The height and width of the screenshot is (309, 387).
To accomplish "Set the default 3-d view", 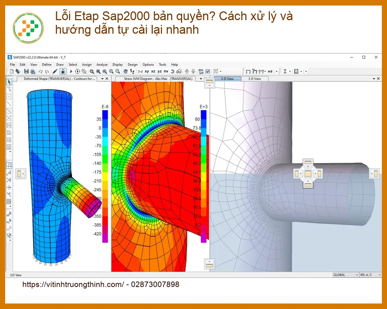I will 140,71.
